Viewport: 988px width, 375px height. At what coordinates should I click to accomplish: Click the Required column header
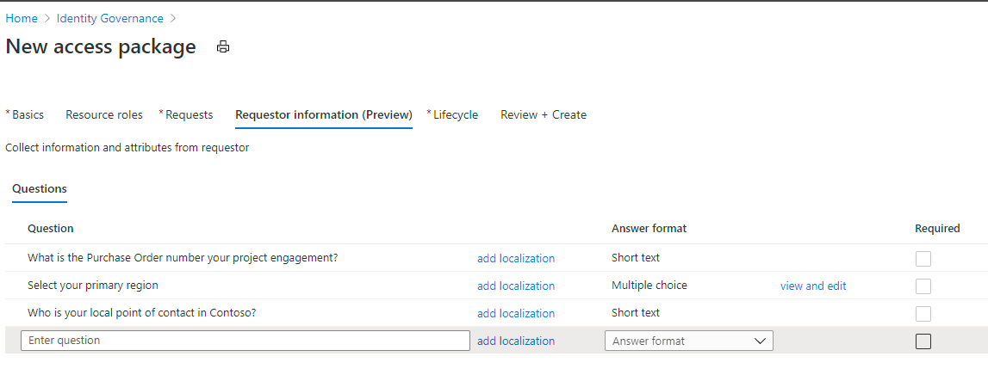937,229
